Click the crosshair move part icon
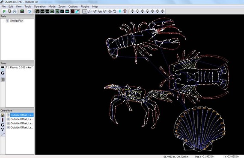 click(110, 11)
